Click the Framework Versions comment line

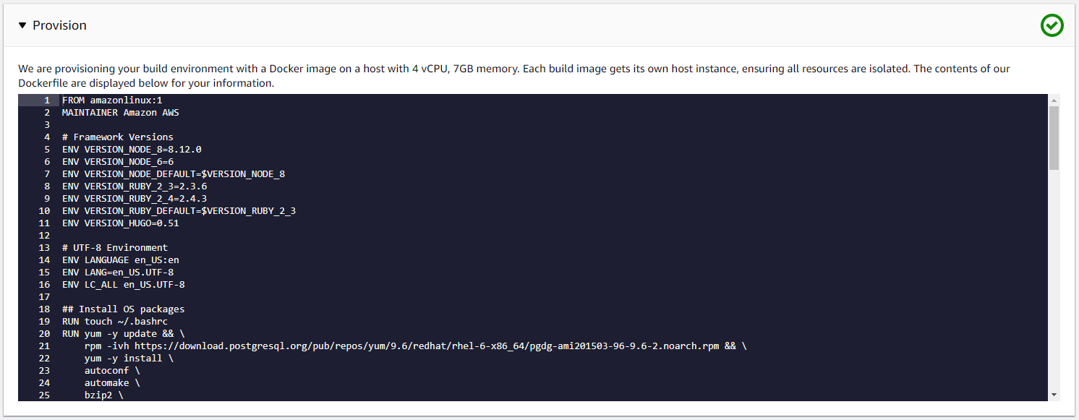117,137
